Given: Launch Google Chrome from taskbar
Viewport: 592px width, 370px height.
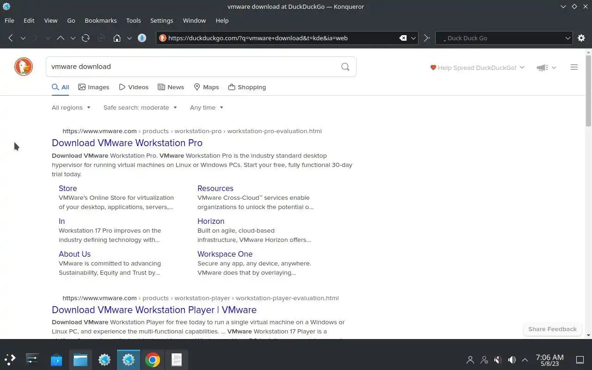Looking at the screenshot, I should [153, 359].
